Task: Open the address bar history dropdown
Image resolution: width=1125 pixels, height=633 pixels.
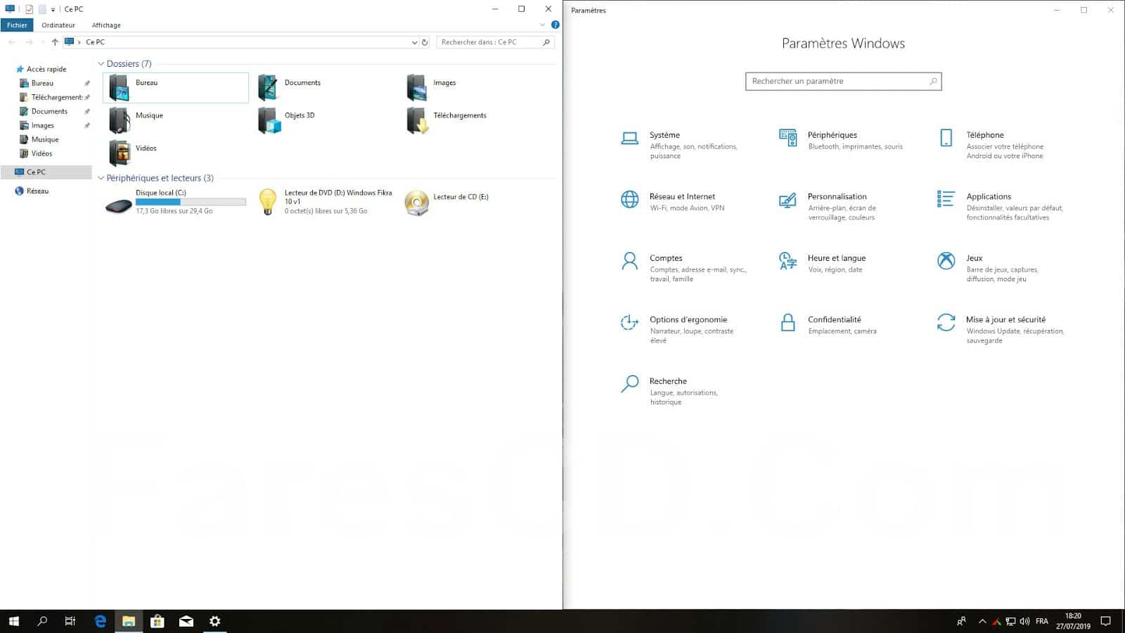Action: pyautogui.click(x=414, y=42)
